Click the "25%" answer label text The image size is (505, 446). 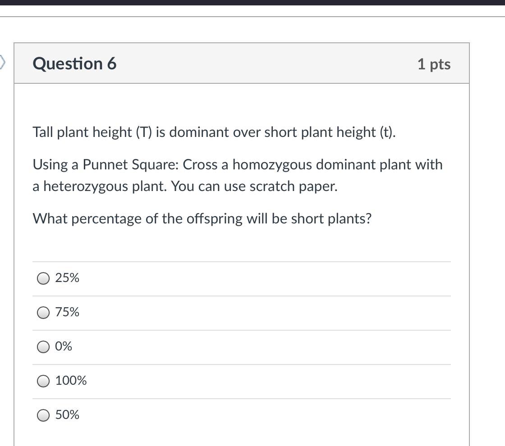tap(67, 278)
